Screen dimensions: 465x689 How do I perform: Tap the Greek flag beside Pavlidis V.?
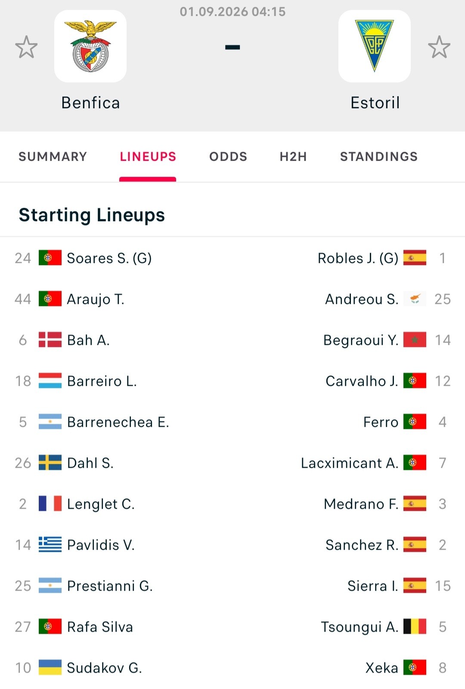pyautogui.click(x=50, y=545)
